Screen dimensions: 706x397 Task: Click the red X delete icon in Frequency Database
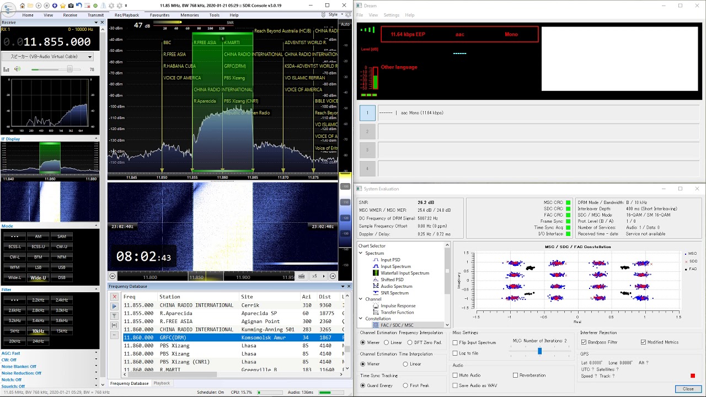tap(114, 297)
